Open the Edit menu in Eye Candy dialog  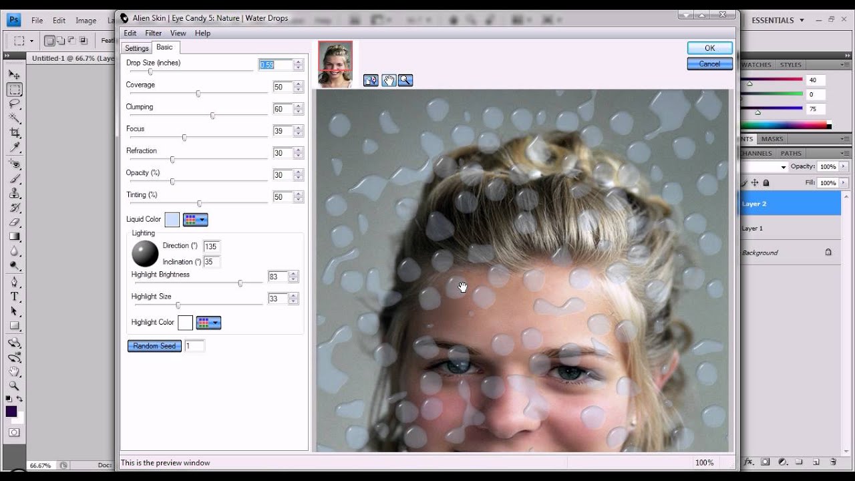[x=130, y=33]
